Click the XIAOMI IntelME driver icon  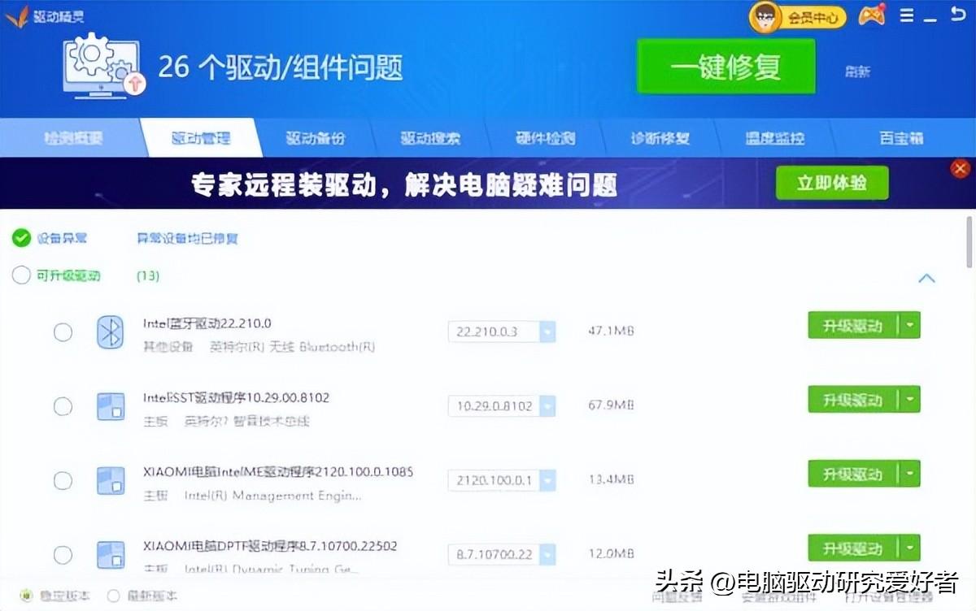point(110,480)
